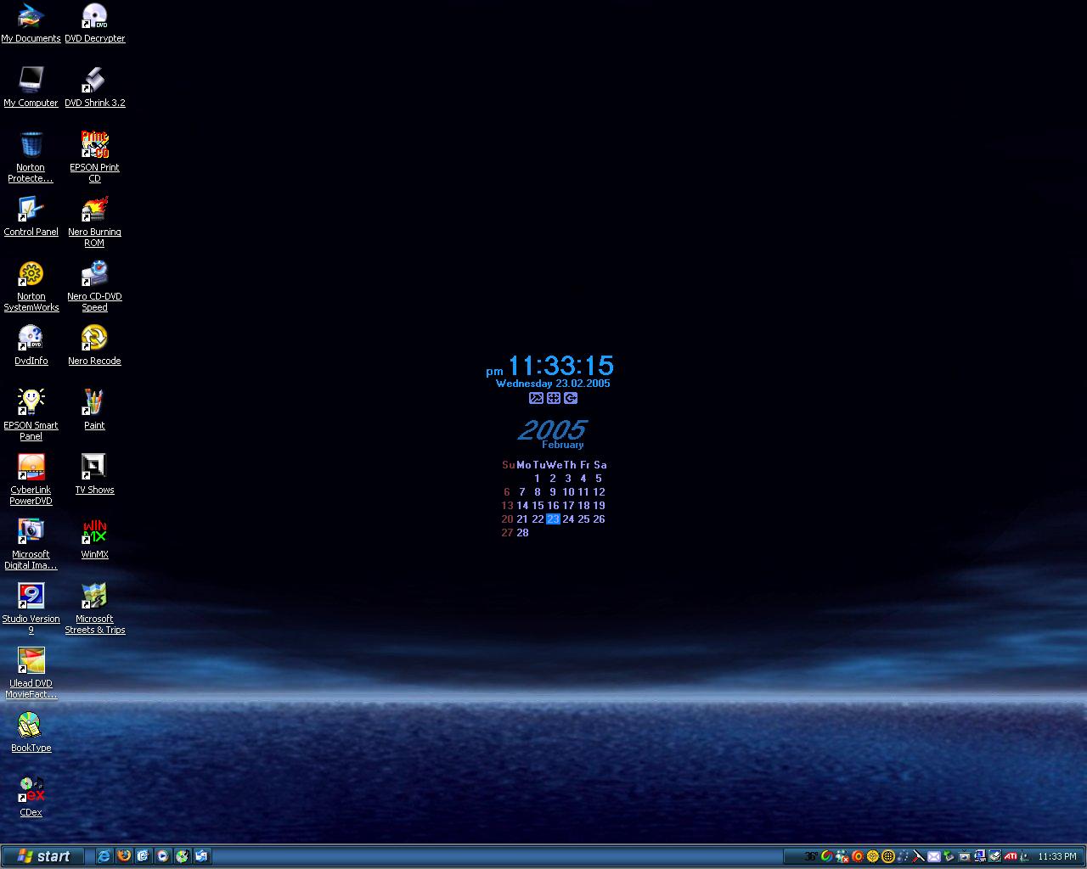1087x869 pixels.
Task: Open the DVD Decrypter shortcut
Action: tap(94, 23)
